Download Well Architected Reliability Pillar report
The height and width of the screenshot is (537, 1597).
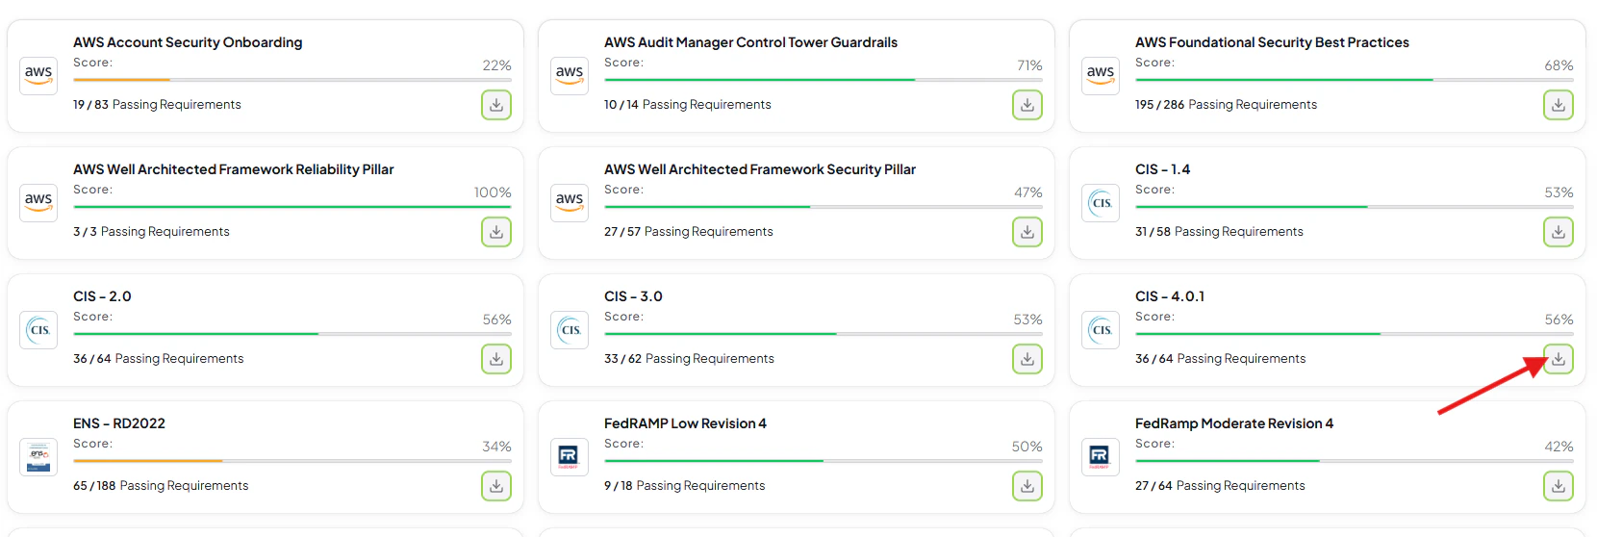tap(496, 232)
